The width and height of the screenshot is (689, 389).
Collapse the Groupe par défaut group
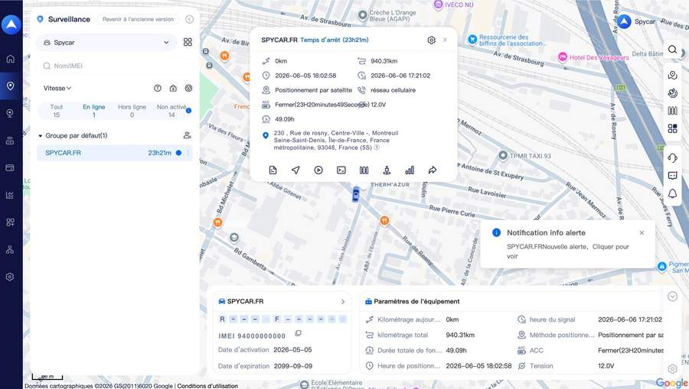(41, 136)
